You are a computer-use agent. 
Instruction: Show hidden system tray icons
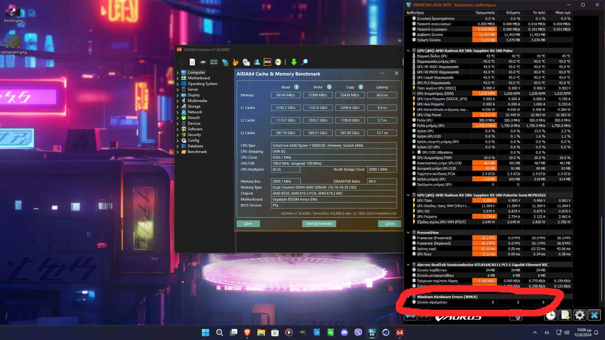coord(535,332)
